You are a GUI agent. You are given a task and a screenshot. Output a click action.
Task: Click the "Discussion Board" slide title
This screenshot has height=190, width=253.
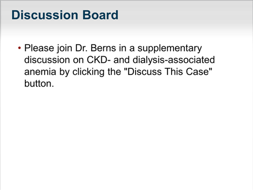65,15
